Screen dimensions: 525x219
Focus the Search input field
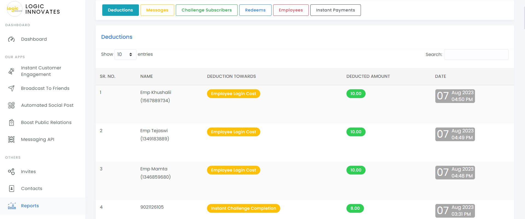[x=476, y=54]
